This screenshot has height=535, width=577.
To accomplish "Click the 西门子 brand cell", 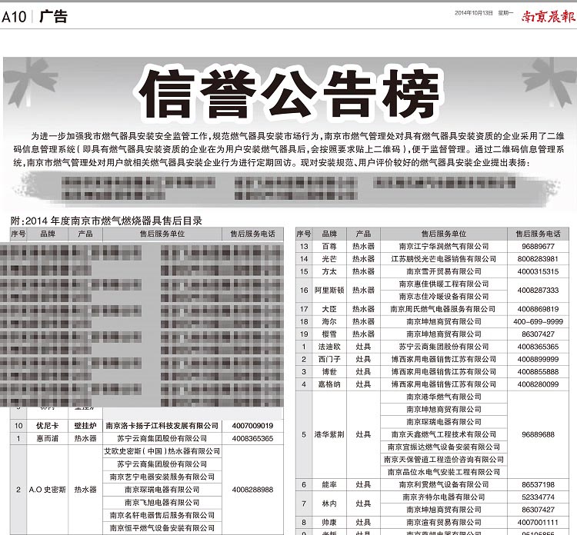I will pos(329,359).
